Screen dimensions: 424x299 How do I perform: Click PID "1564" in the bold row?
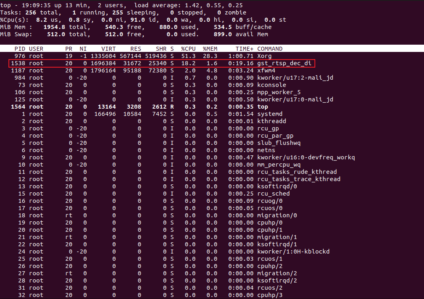[x=18, y=107]
